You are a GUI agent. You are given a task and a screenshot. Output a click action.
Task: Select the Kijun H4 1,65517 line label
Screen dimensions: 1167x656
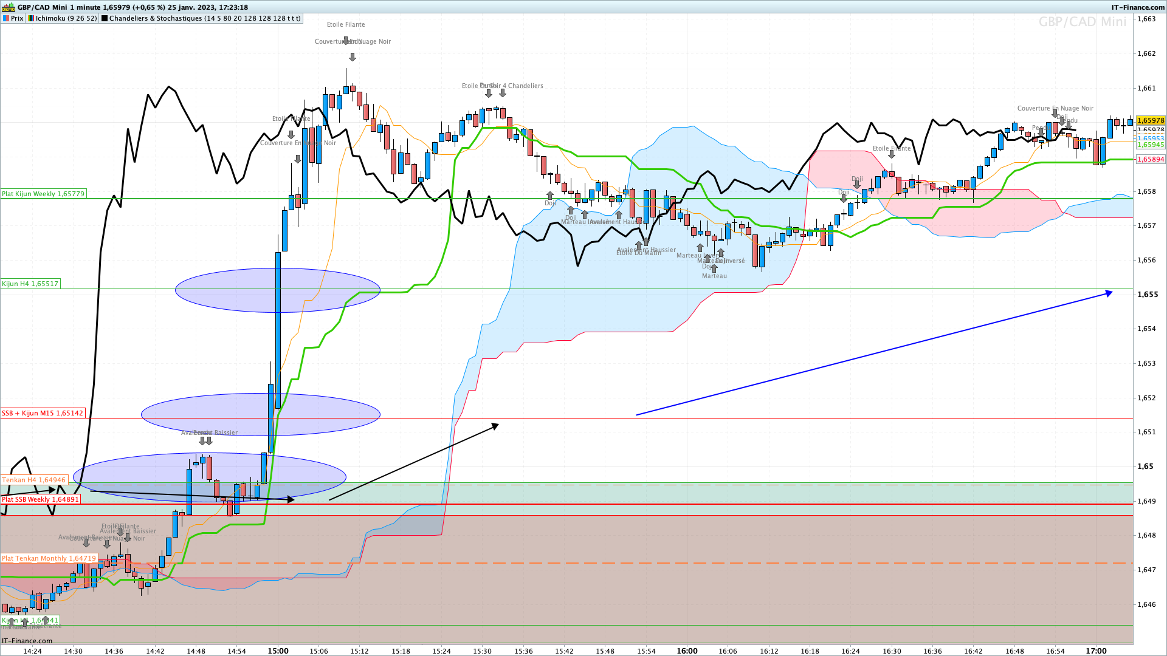(x=30, y=284)
